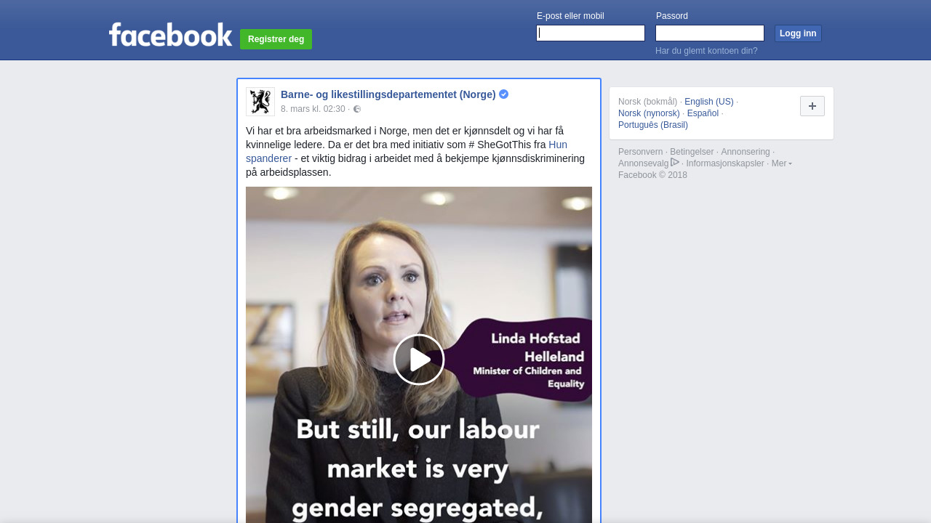
Task: Click the public globe privacy icon
Action: (x=357, y=109)
